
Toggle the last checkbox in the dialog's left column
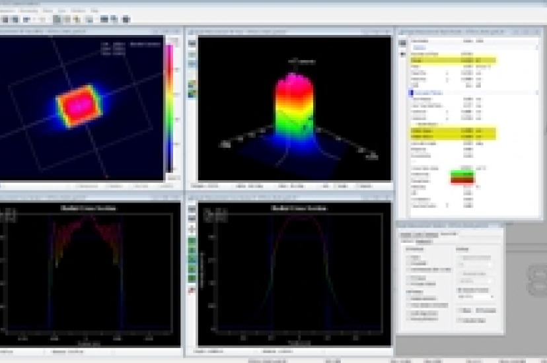point(408,318)
